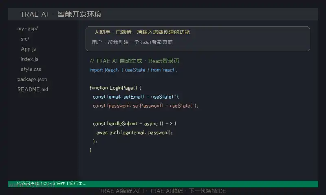Open the my-app/ root folder
The height and width of the screenshot is (195, 326).
coord(28,28)
